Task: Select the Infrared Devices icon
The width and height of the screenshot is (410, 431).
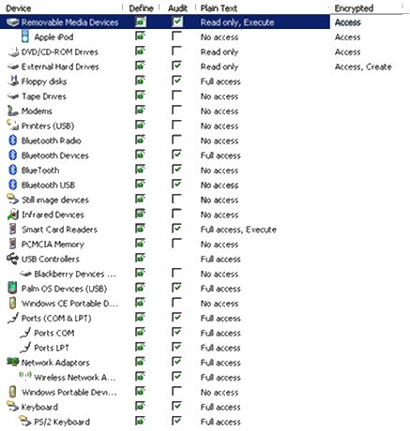Action: (13, 215)
